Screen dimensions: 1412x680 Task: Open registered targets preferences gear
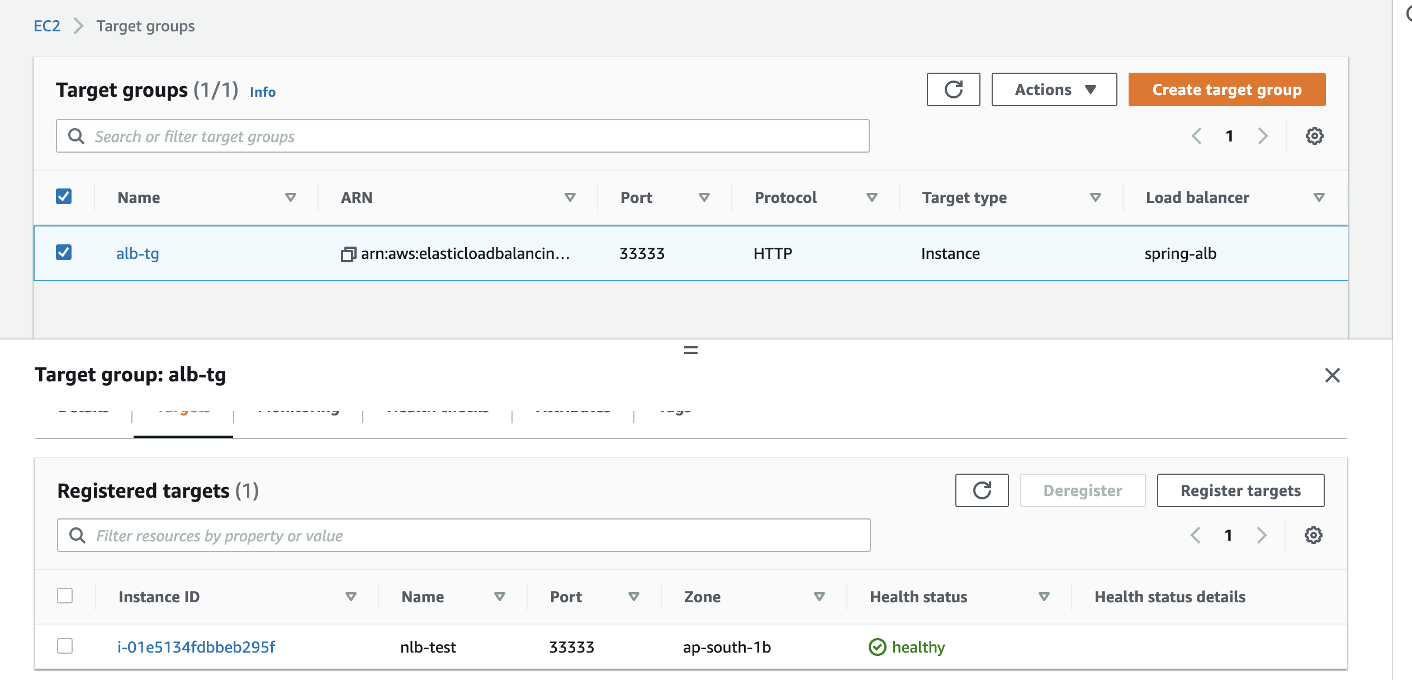[x=1313, y=535]
